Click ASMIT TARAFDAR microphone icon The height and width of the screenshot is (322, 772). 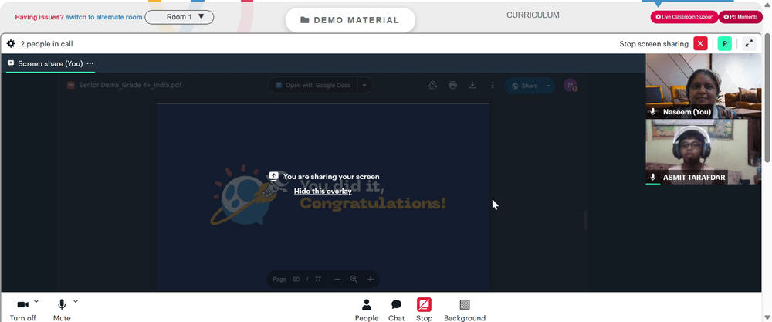point(653,178)
